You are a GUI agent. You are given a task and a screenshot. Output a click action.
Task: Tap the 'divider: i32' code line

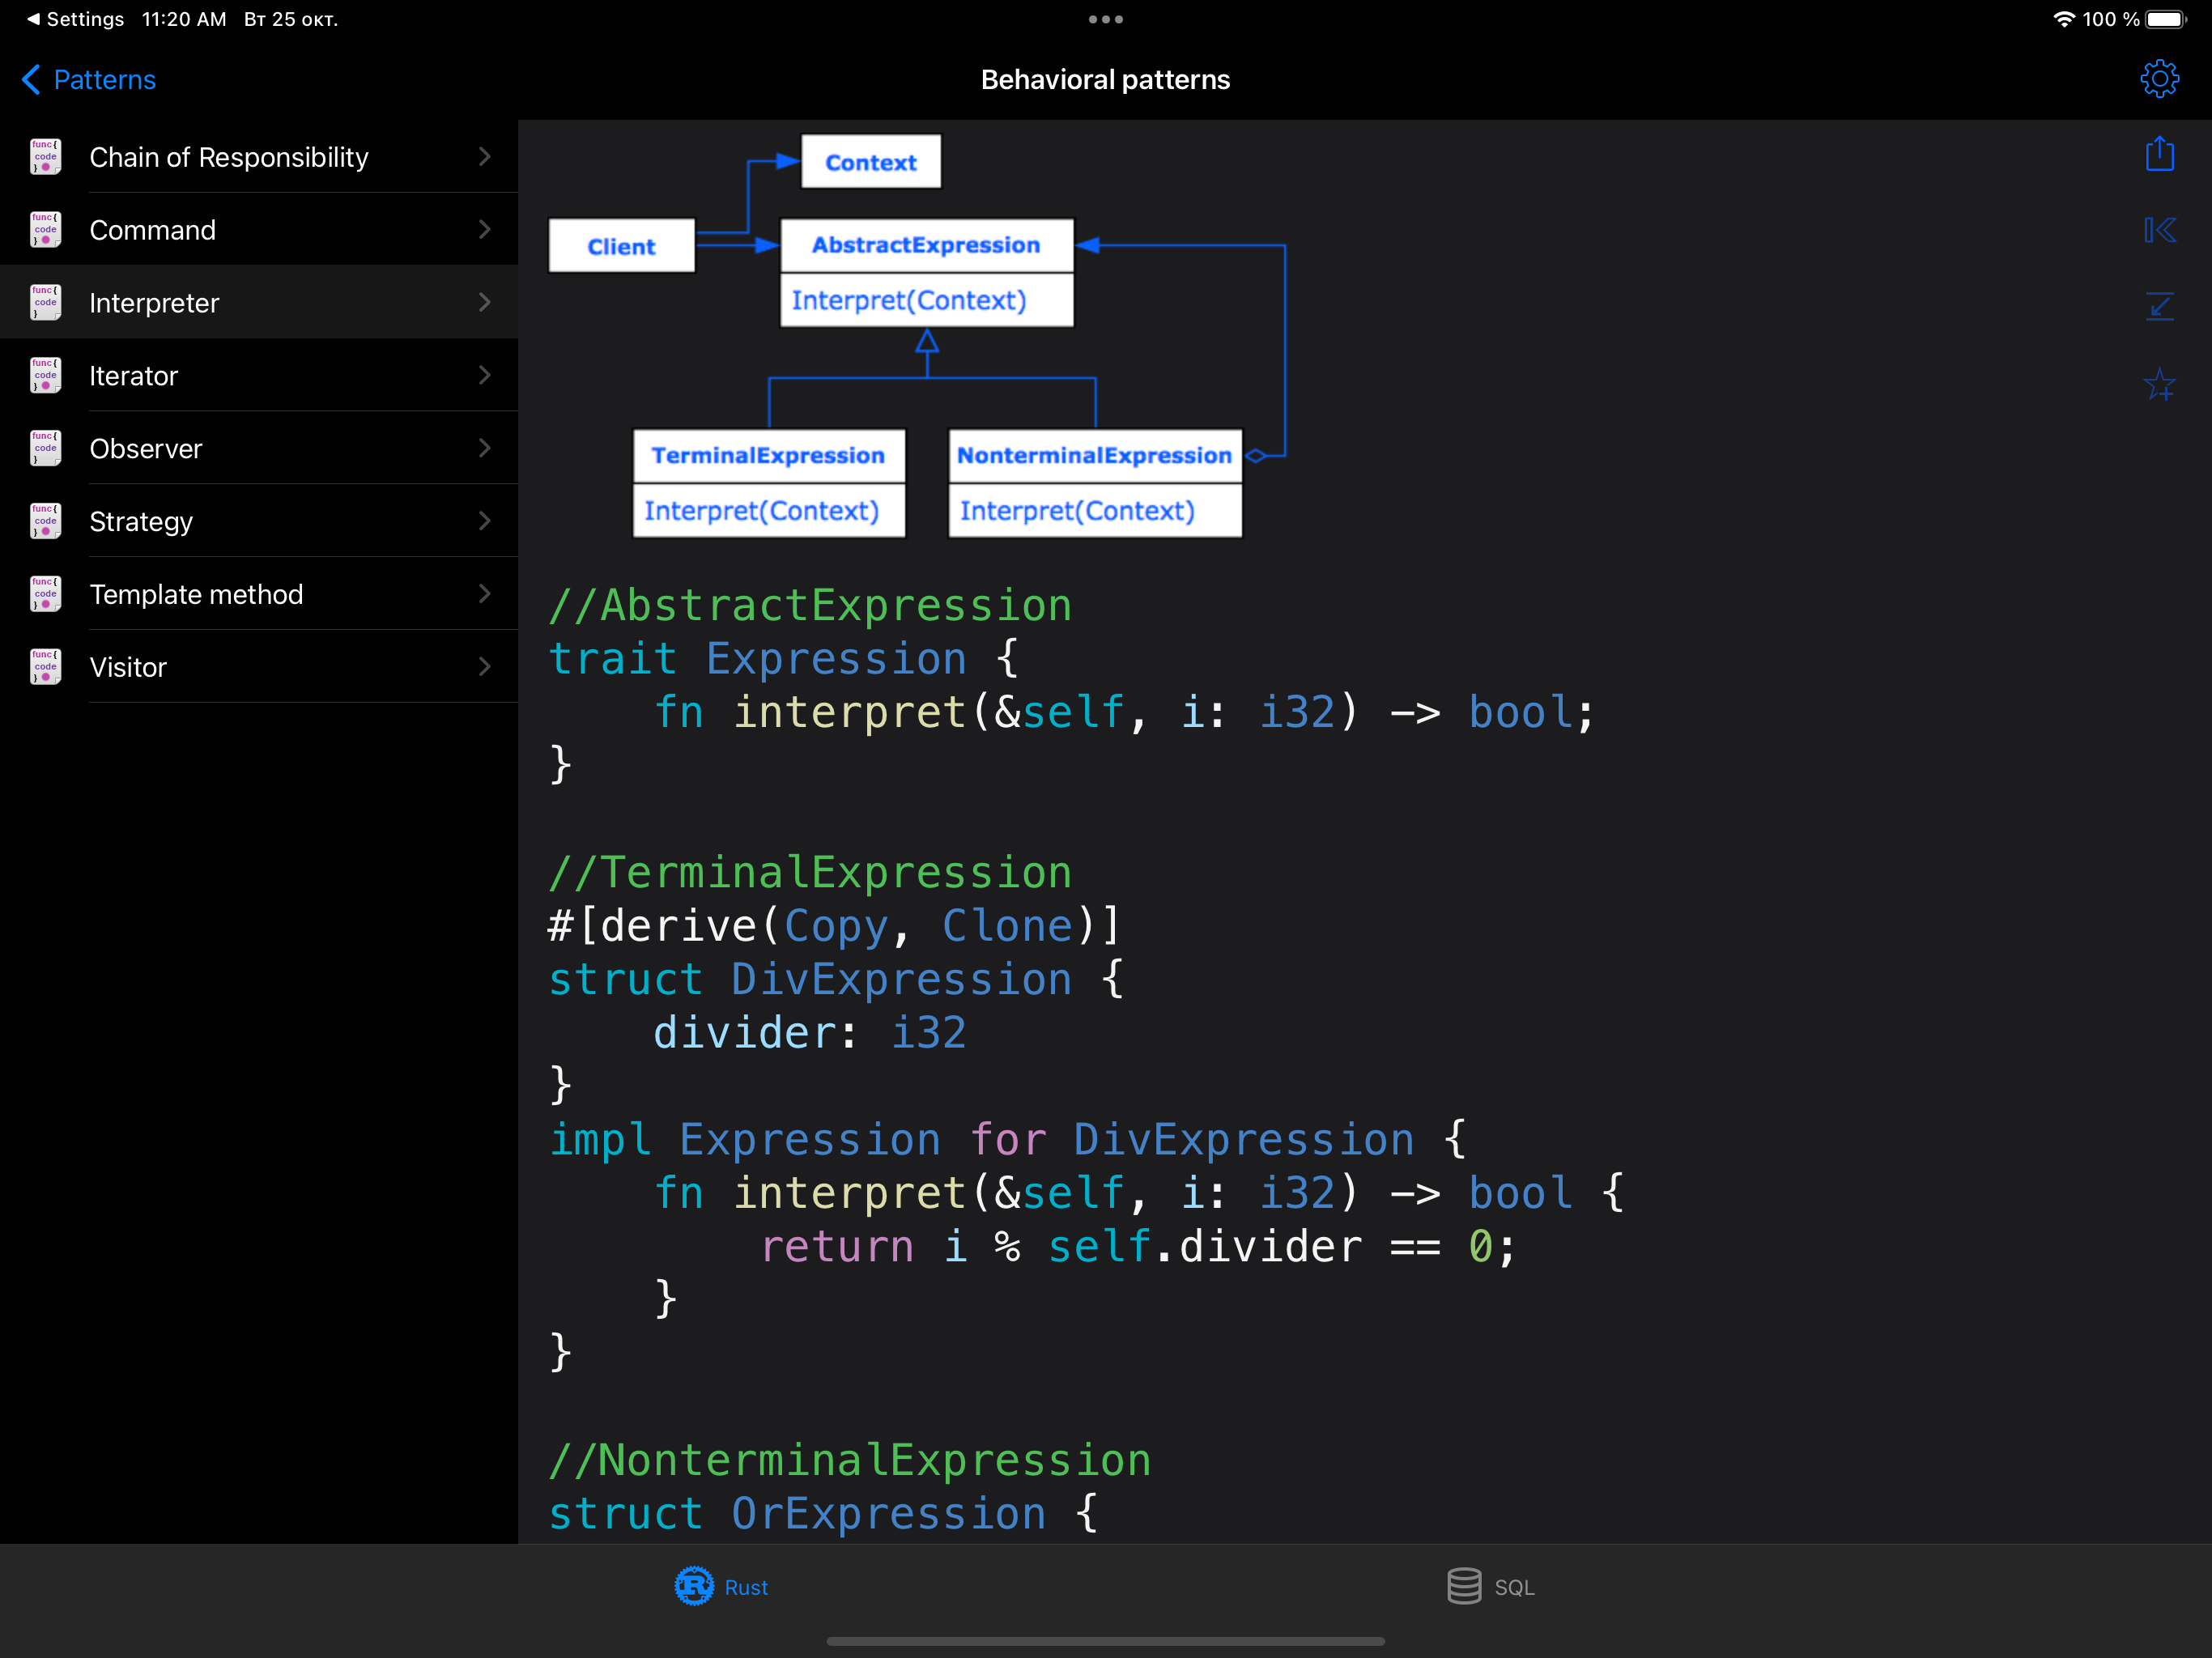tap(810, 1033)
